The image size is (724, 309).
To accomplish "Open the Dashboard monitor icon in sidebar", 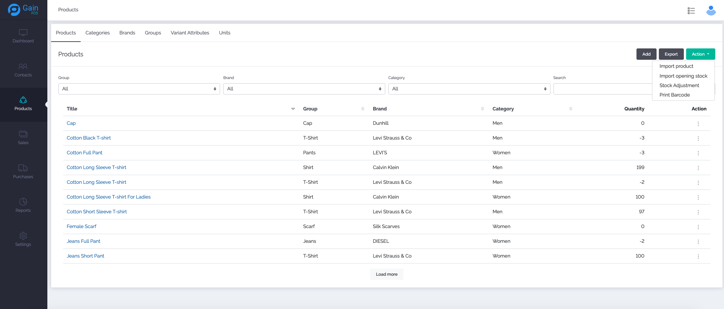I will pyautogui.click(x=23, y=33).
